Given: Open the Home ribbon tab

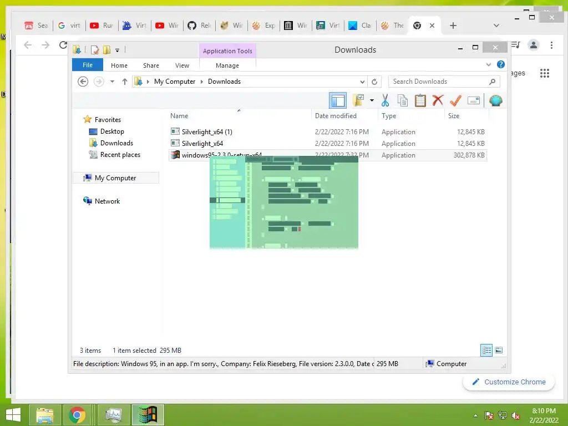Looking at the screenshot, I should coord(119,65).
